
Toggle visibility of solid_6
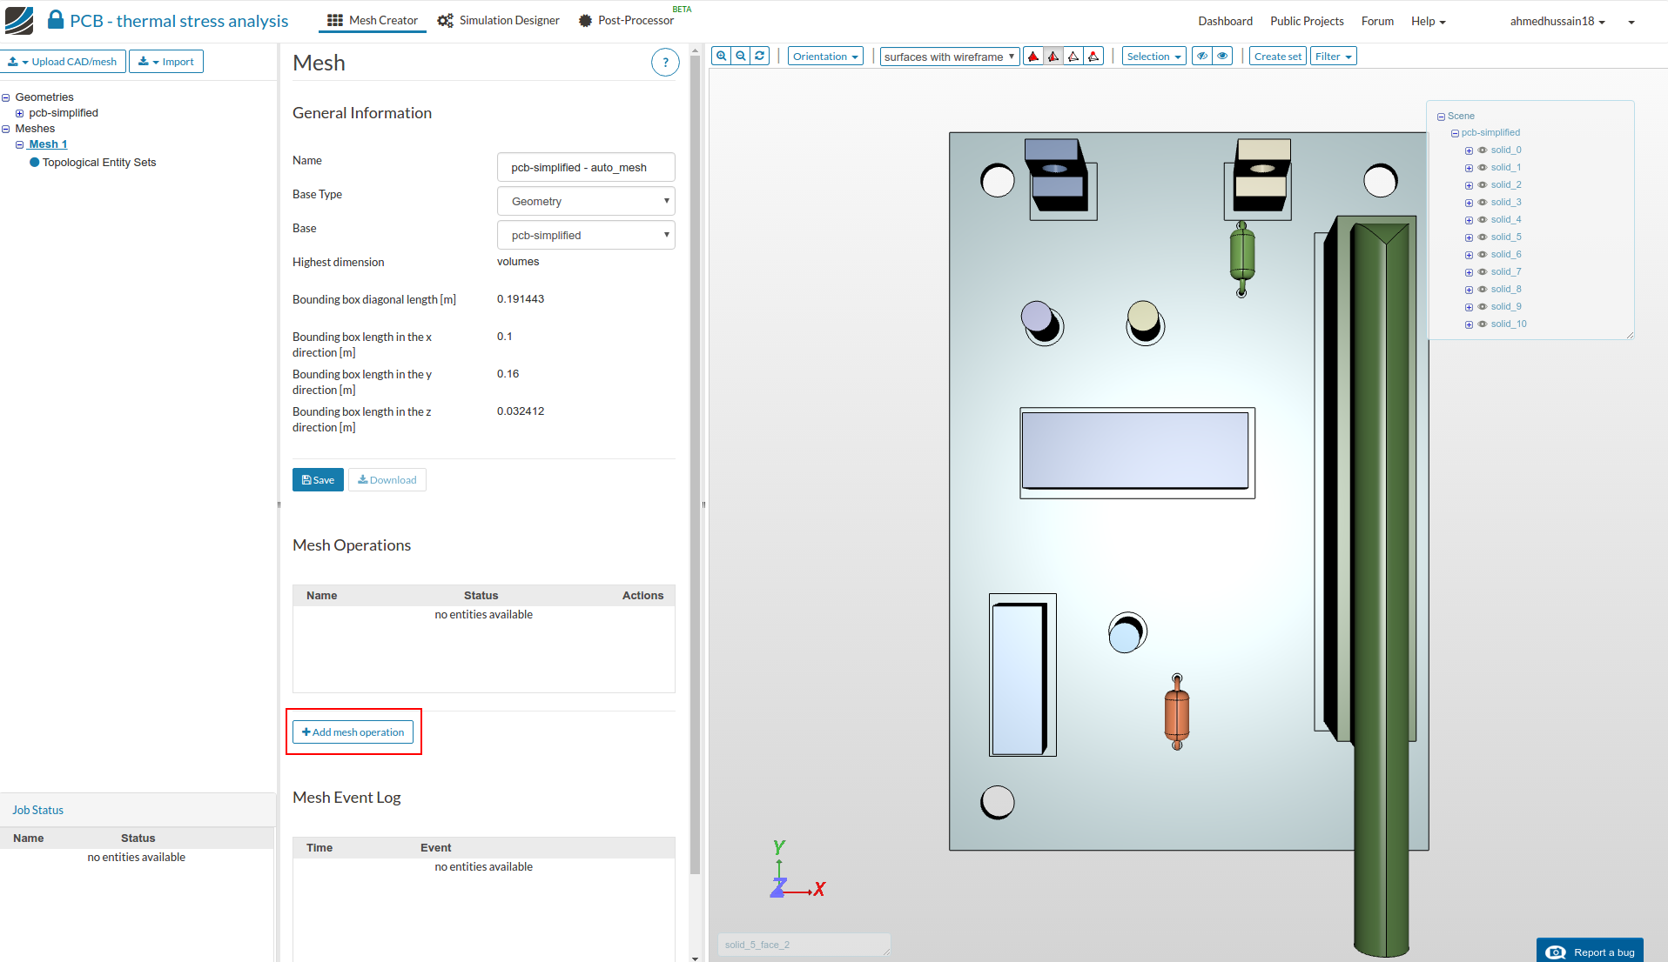pyautogui.click(x=1482, y=255)
